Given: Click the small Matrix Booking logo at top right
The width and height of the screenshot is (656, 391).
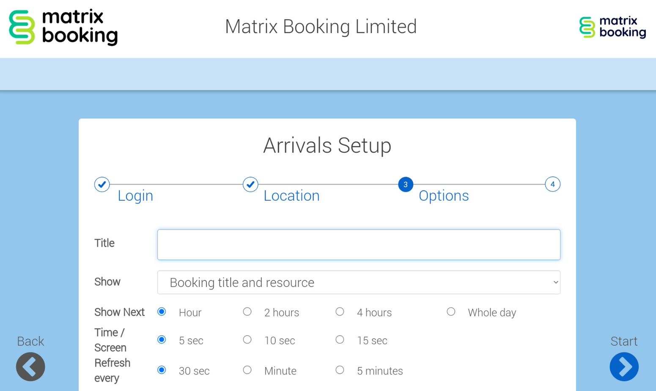Looking at the screenshot, I should (612, 27).
